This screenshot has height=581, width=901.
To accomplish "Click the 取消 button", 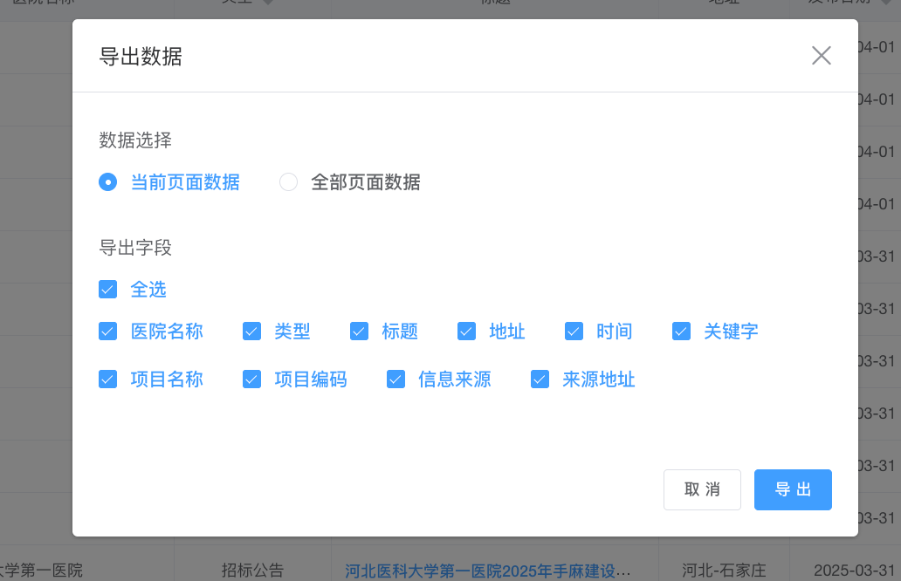I will pyautogui.click(x=702, y=489).
